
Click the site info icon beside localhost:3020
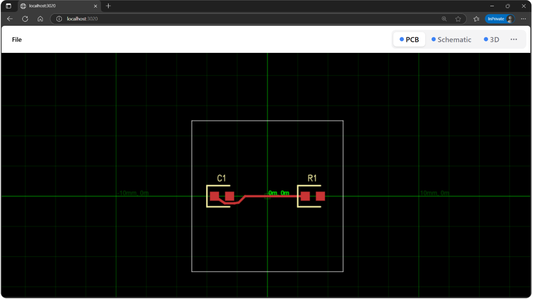[x=58, y=19]
